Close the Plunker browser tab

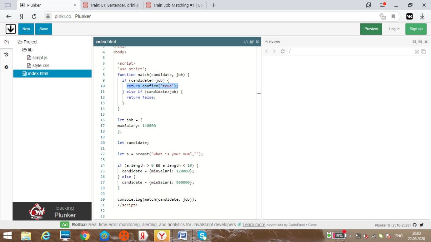click(x=75, y=5)
